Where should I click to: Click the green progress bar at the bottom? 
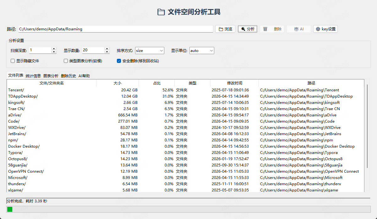10,209
